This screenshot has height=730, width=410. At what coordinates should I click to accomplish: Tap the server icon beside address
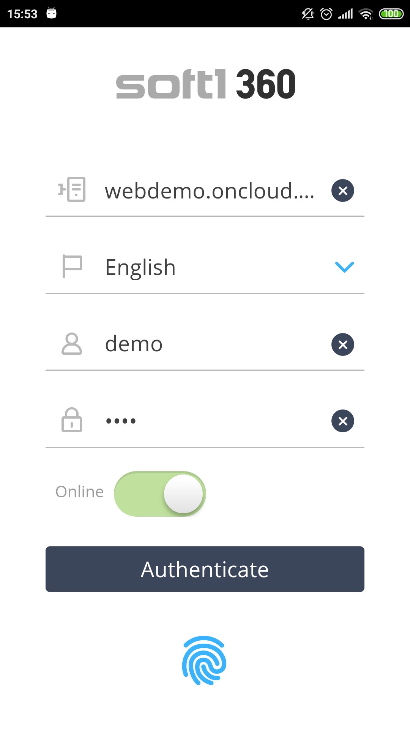pos(72,189)
